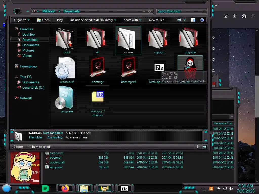Click Metadata Cha.. column header
Viewport: 259px width, 194px height.
point(223,123)
